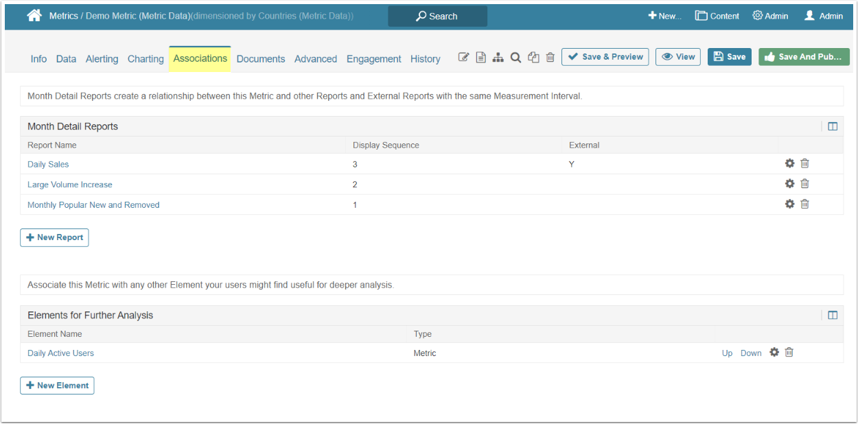This screenshot has width=858, height=424.
Task: Click the document page icon in toolbar
Action: click(x=481, y=58)
